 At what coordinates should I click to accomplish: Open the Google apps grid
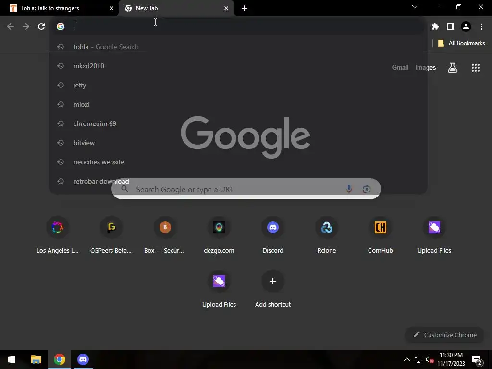coord(476,67)
